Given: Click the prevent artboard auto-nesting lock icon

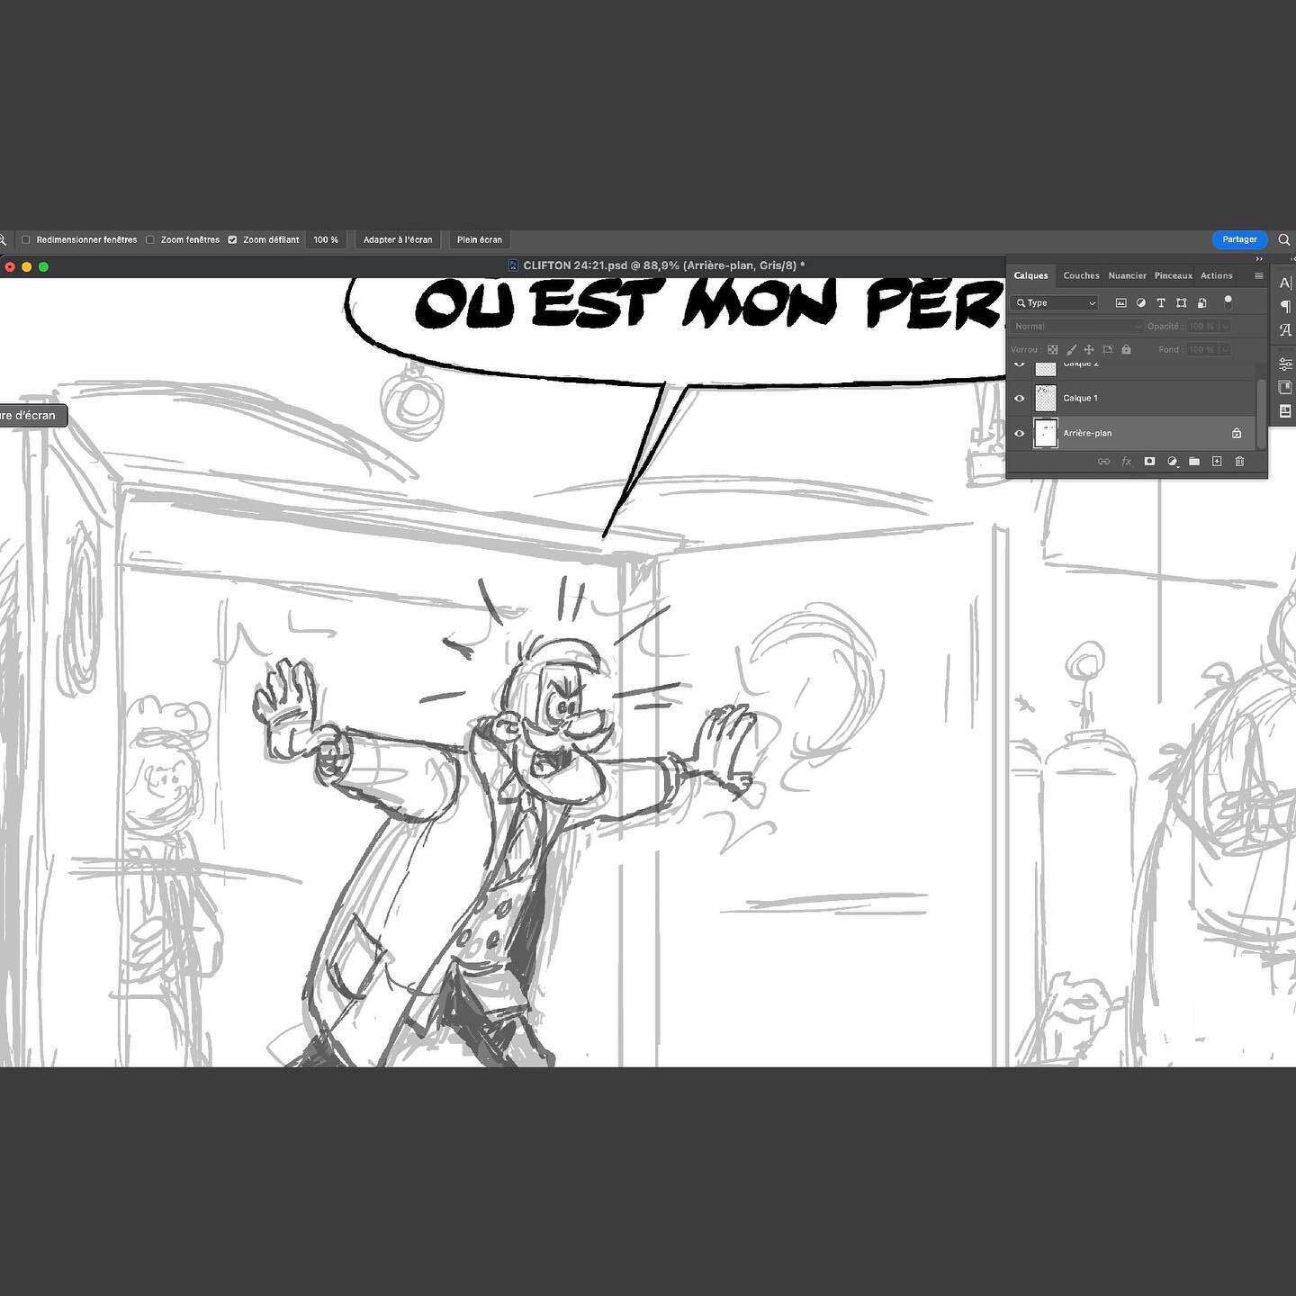Looking at the screenshot, I should tap(1108, 349).
